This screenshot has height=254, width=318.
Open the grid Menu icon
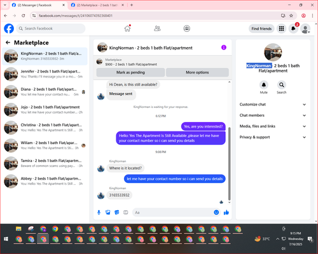tap(281, 29)
